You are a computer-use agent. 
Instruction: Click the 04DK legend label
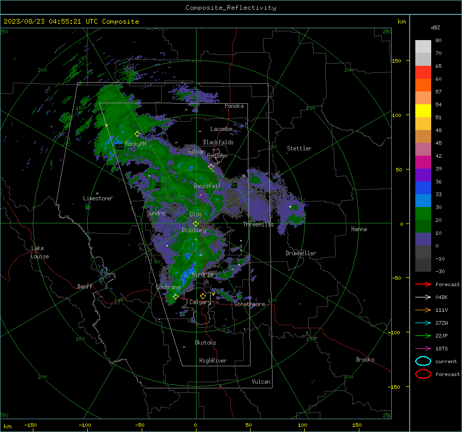pyautogui.click(x=441, y=297)
